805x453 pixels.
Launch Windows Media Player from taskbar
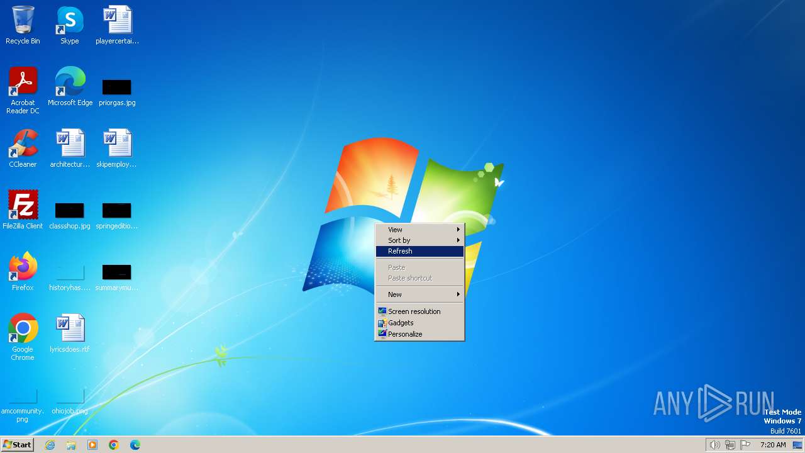92,445
